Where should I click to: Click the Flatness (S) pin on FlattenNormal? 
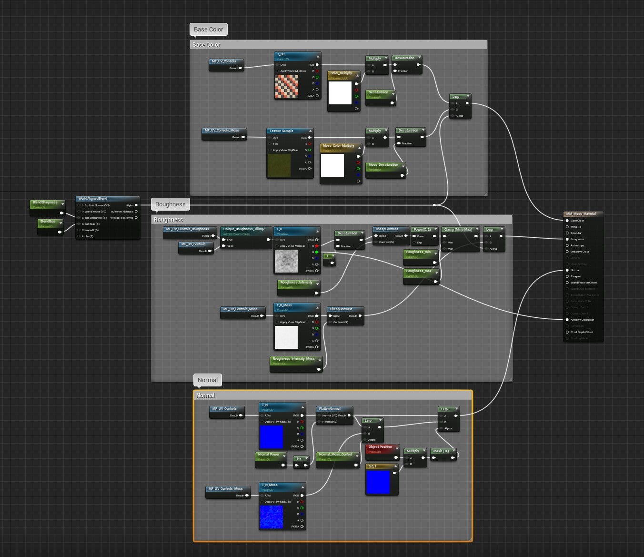point(319,422)
